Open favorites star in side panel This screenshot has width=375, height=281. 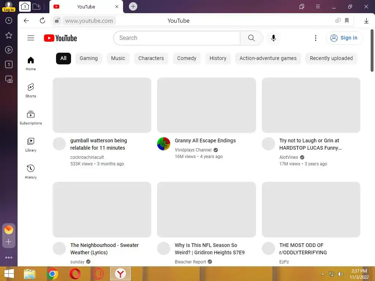[9, 35]
